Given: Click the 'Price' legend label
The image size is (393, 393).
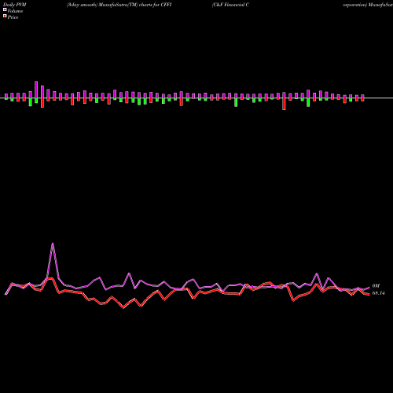Looking at the screenshot, I should click(13, 17).
